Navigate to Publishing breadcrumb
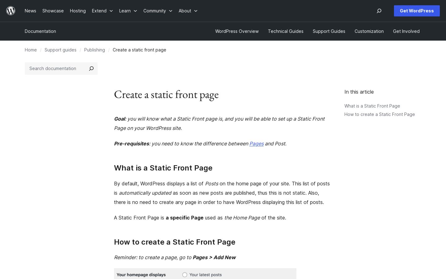The height and width of the screenshot is (279, 446). 94,50
